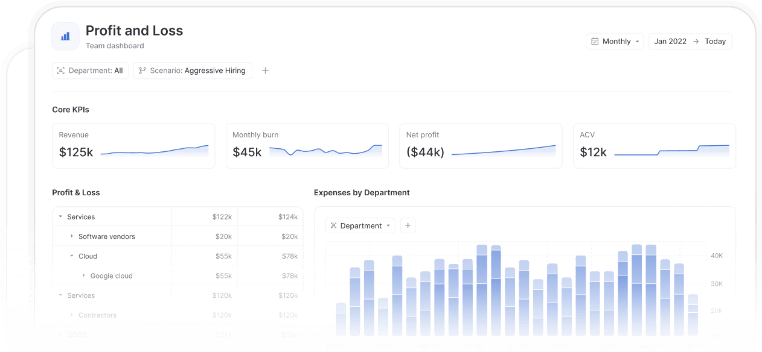Screen dimensions: 762x352
Task: Click the calendar icon beside Monthly
Action: click(595, 41)
